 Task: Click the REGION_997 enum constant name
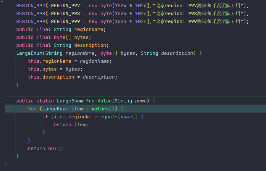pyautogui.click(x=31, y=6)
